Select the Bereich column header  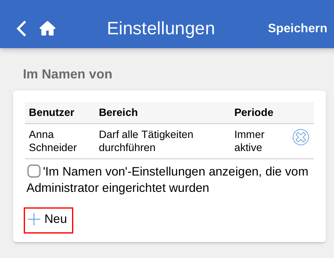[118, 112]
